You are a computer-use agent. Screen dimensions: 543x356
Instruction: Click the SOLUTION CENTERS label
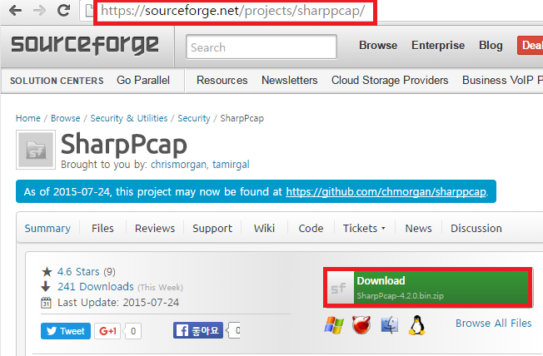[57, 81]
